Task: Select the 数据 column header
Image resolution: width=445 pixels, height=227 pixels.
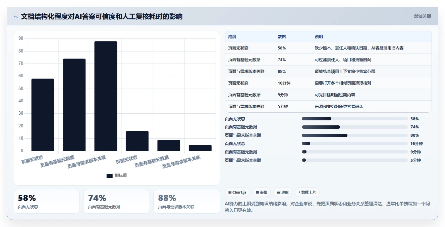Action: pos(282,37)
